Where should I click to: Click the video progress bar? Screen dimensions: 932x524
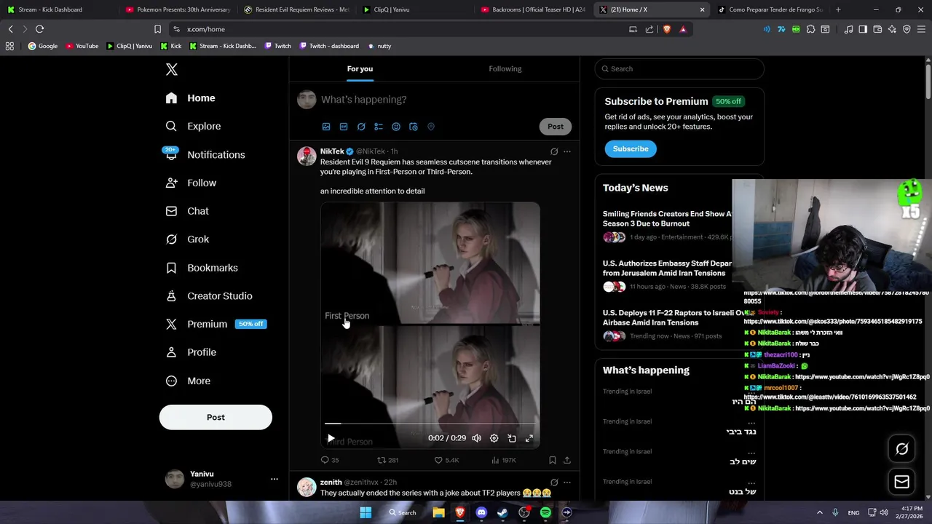[x=430, y=423]
